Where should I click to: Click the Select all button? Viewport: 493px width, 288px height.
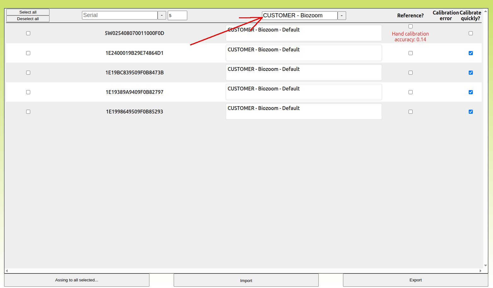[x=28, y=12]
